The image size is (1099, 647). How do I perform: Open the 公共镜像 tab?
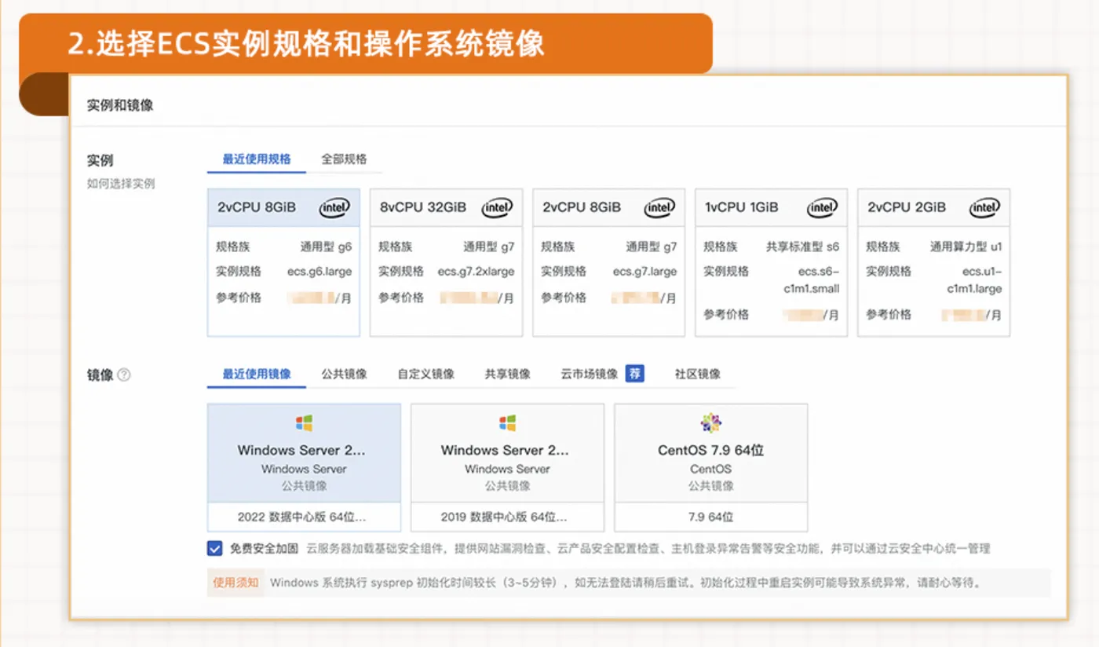344,374
